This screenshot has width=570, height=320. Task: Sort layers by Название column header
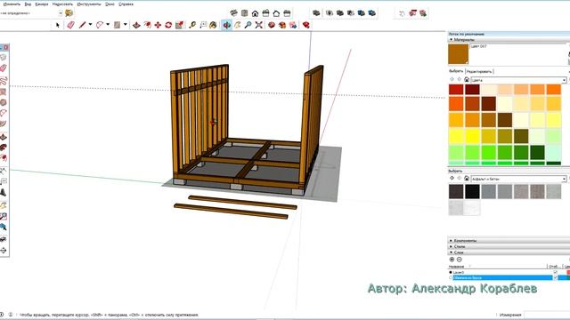click(456, 267)
